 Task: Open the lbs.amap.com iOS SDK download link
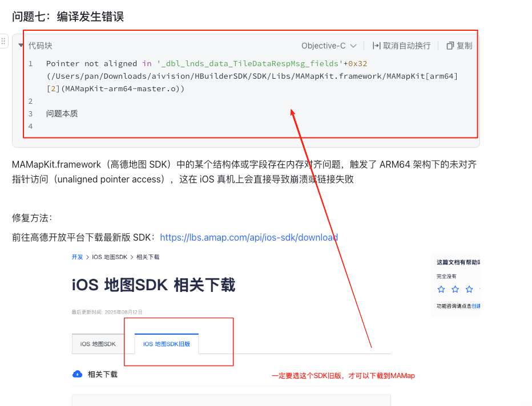coord(249,238)
